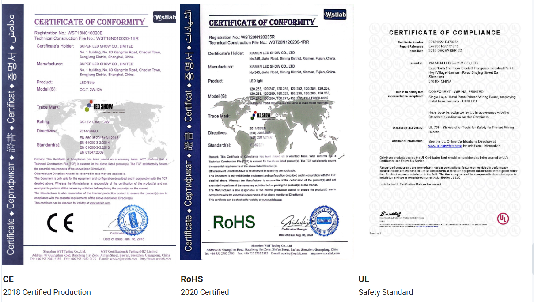Image resolution: width=534 pixels, height=302 pixels.
Task: Click registration number WST18N010020E
Action: click(85, 33)
